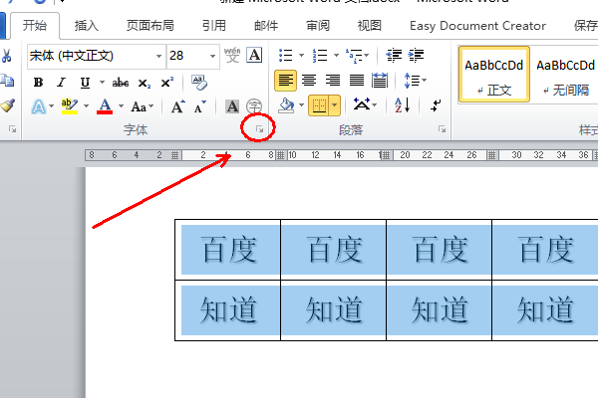Open the 开始 ribbon tab
This screenshot has width=598, height=398.
[35, 26]
